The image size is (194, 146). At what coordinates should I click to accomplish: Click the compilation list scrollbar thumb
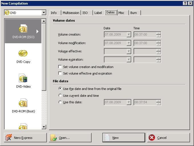tap(44, 57)
